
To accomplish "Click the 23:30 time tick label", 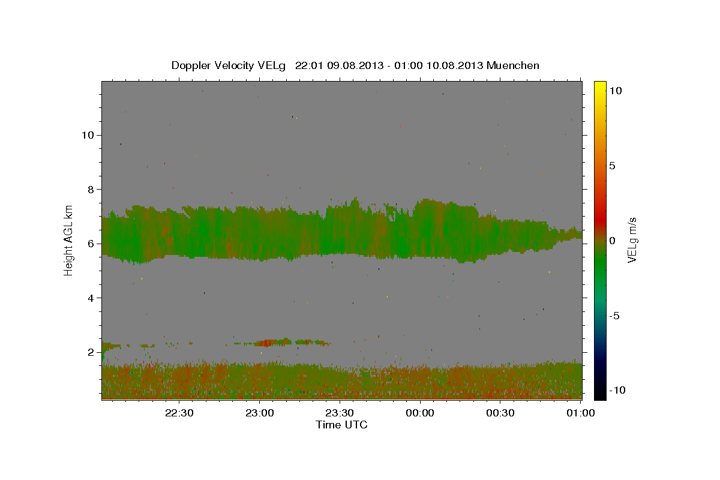I will 340,413.
